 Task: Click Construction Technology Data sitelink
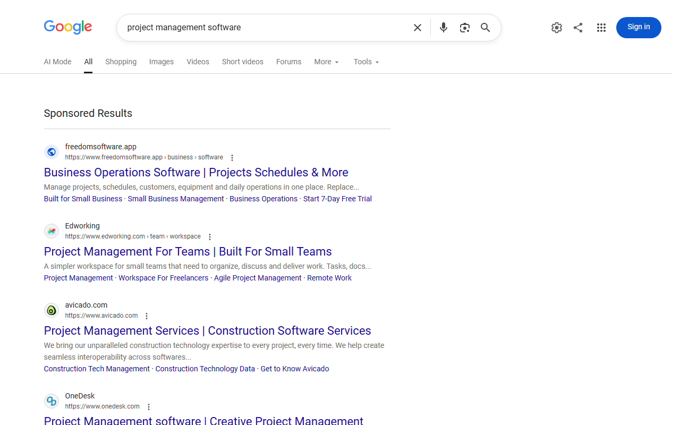(205, 369)
